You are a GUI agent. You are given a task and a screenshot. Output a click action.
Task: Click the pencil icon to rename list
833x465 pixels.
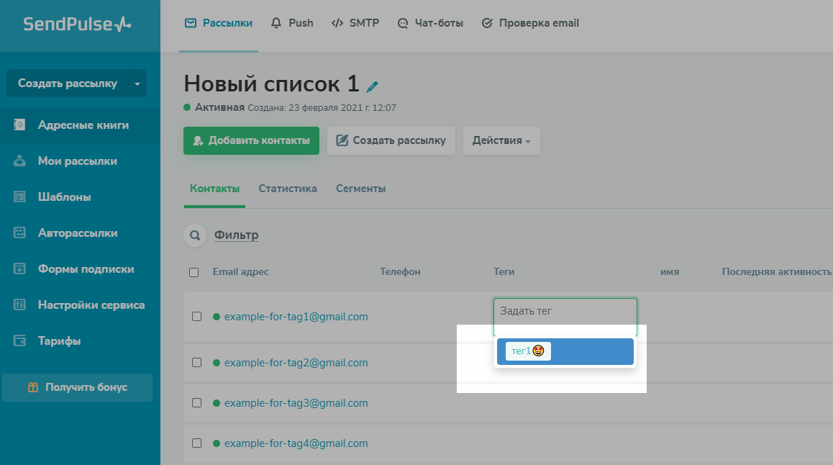[372, 87]
